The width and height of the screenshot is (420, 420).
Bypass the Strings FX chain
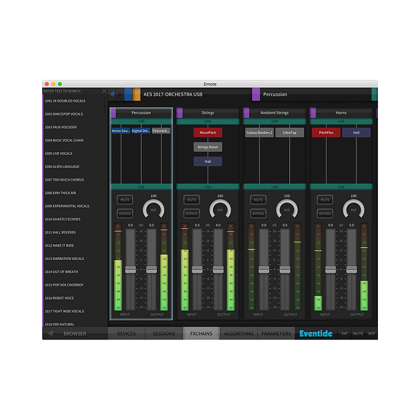click(x=192, y=214)
